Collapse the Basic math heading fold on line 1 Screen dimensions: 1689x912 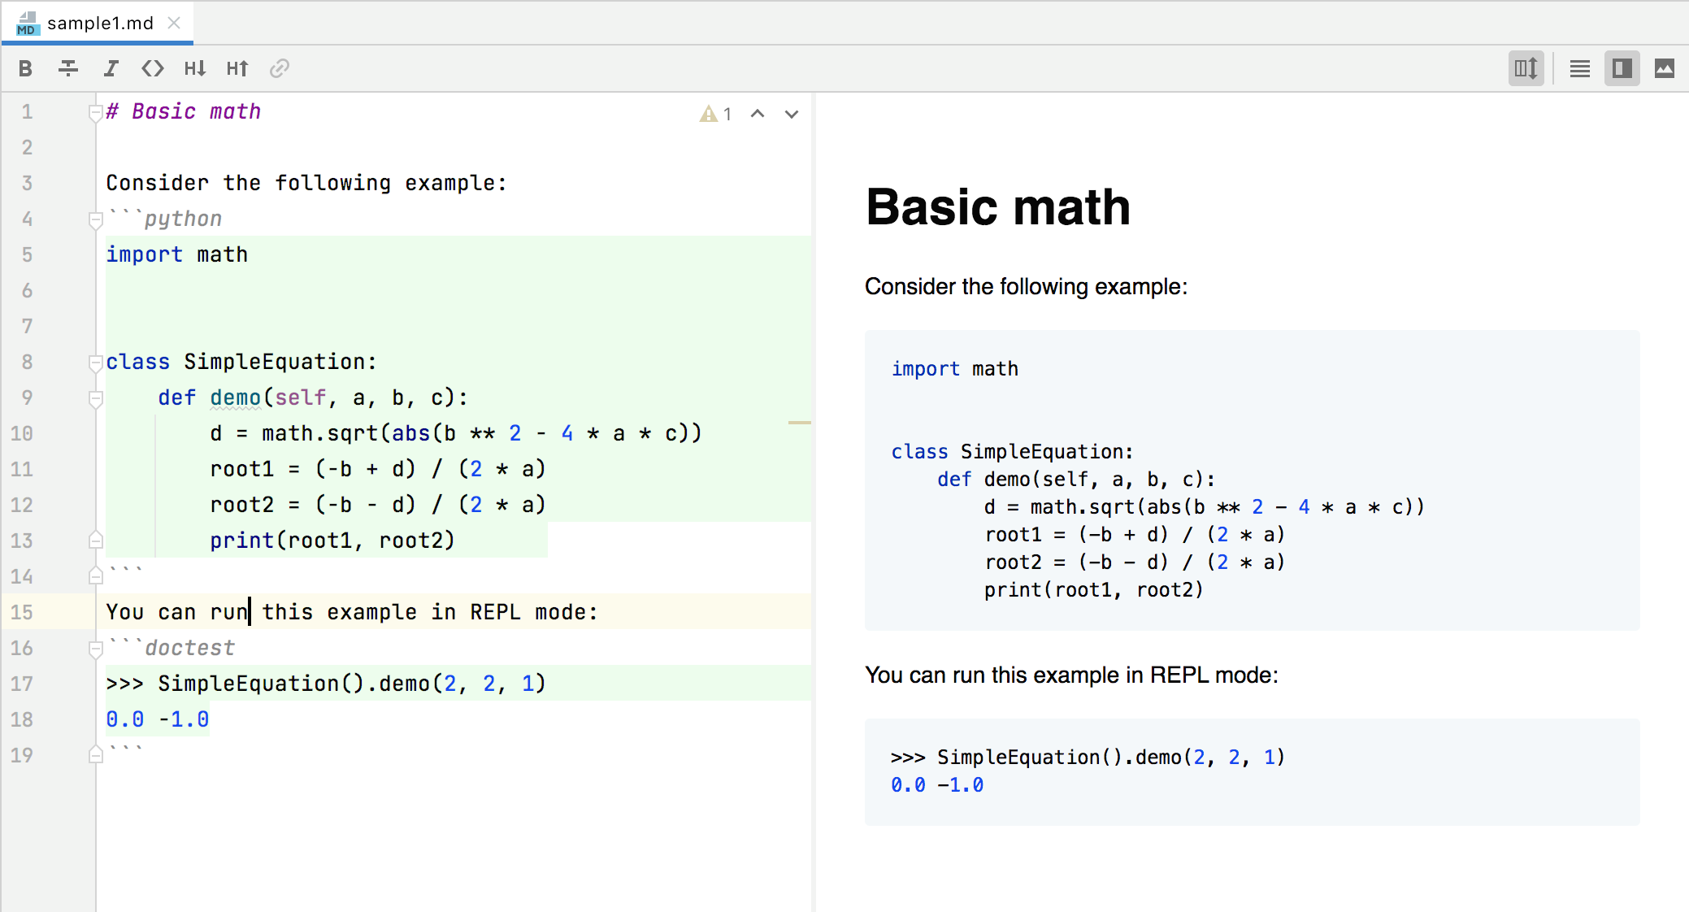click(95, 112)
